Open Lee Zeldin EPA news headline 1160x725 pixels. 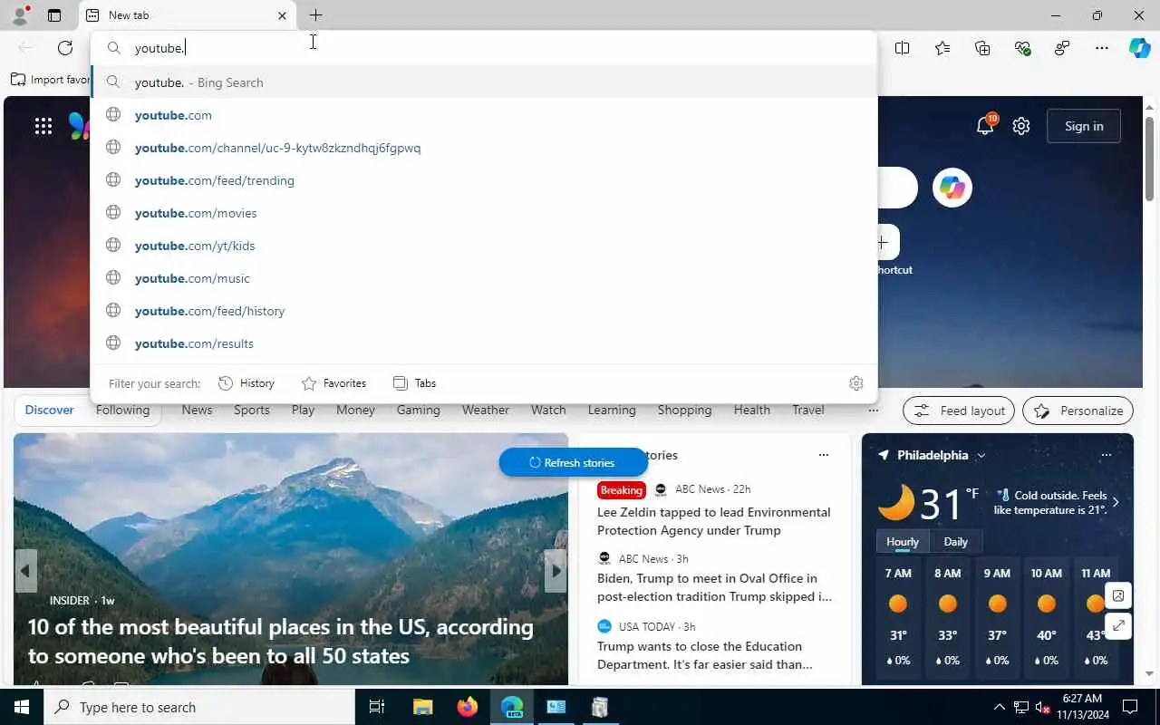[714, 521]
